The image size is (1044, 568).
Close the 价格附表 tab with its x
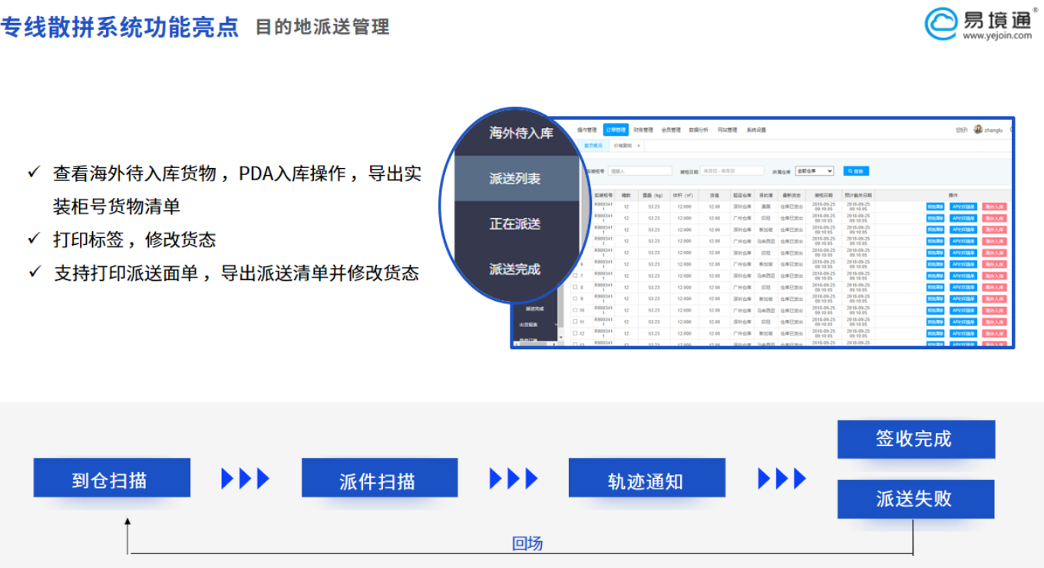click(x=639, y=145)
